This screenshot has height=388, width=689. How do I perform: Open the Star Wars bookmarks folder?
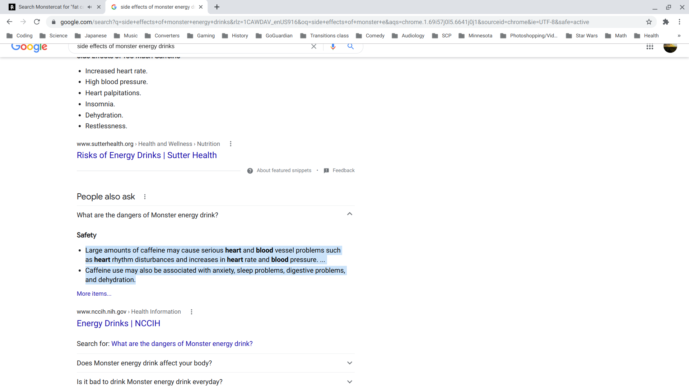582,36
